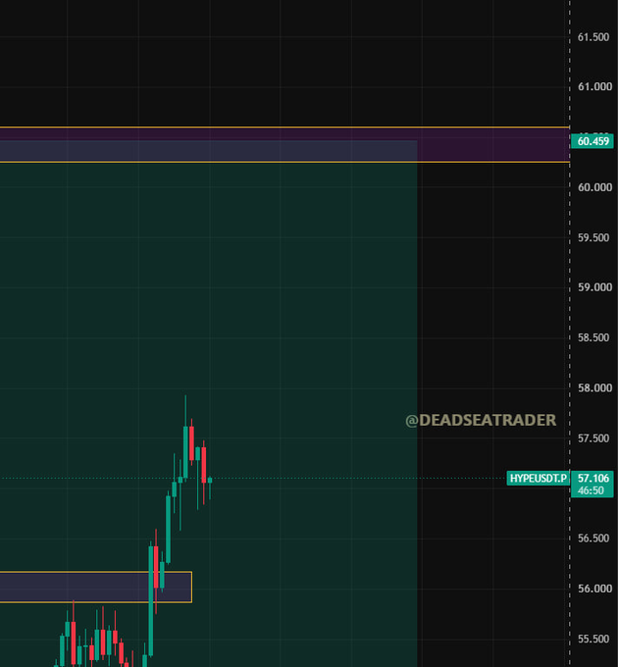Click the 60.000 price axis value
Image resolution: width=618 pixels, height=667 pixels.
tap(594, 187)
